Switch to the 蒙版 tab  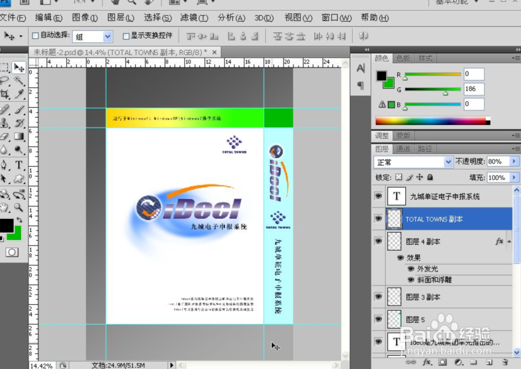[x=403, y=136]
